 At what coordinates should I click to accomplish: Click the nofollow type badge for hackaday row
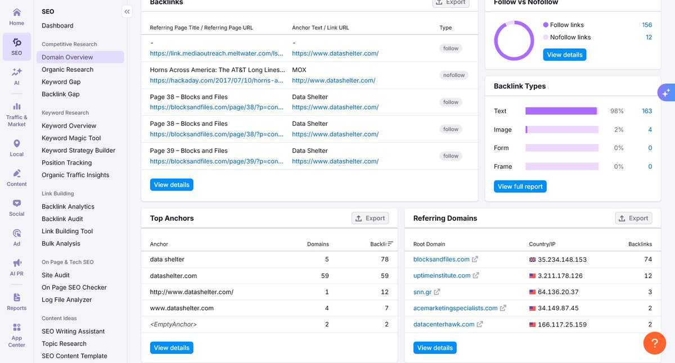(x=453, y=75)
